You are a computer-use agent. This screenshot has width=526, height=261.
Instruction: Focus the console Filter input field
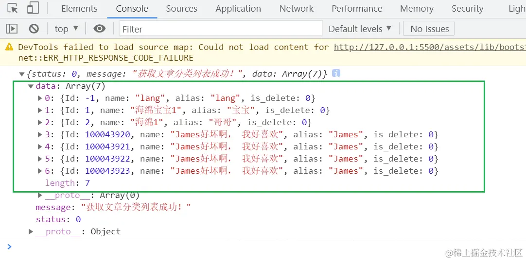click(221, 29)
